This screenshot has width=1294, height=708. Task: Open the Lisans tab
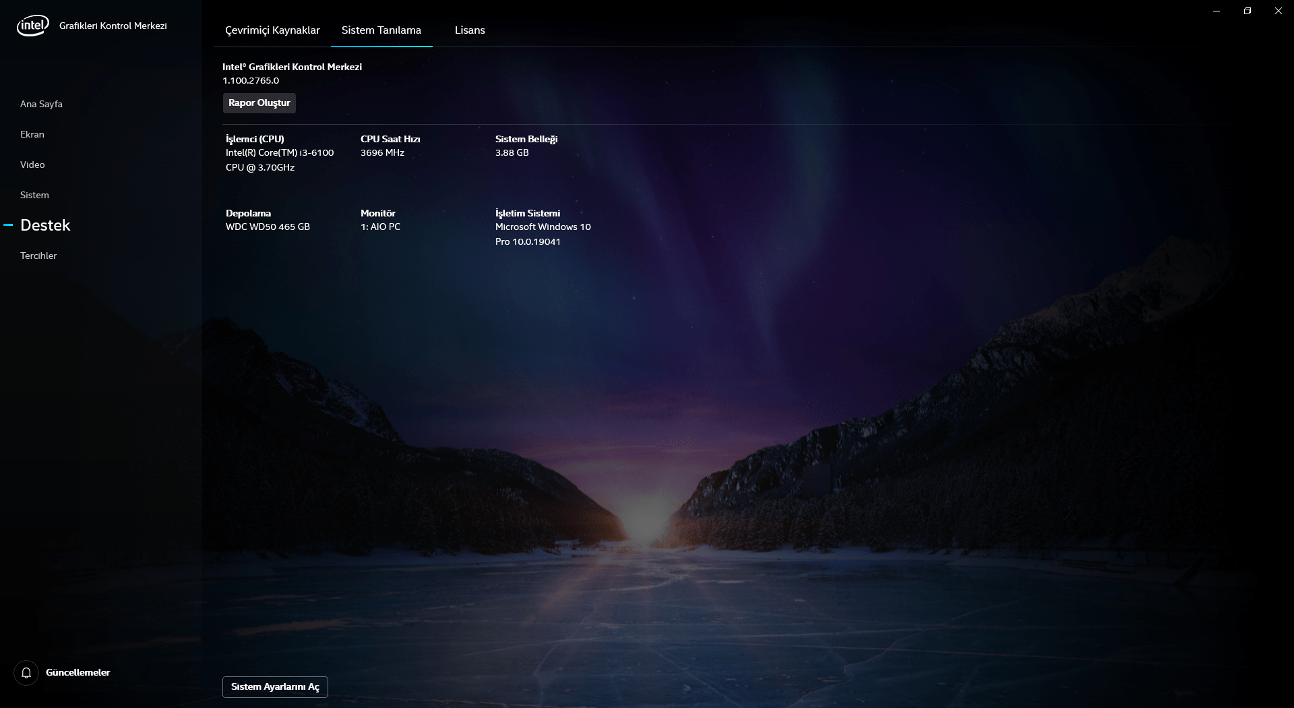click(x=470, y=30)
